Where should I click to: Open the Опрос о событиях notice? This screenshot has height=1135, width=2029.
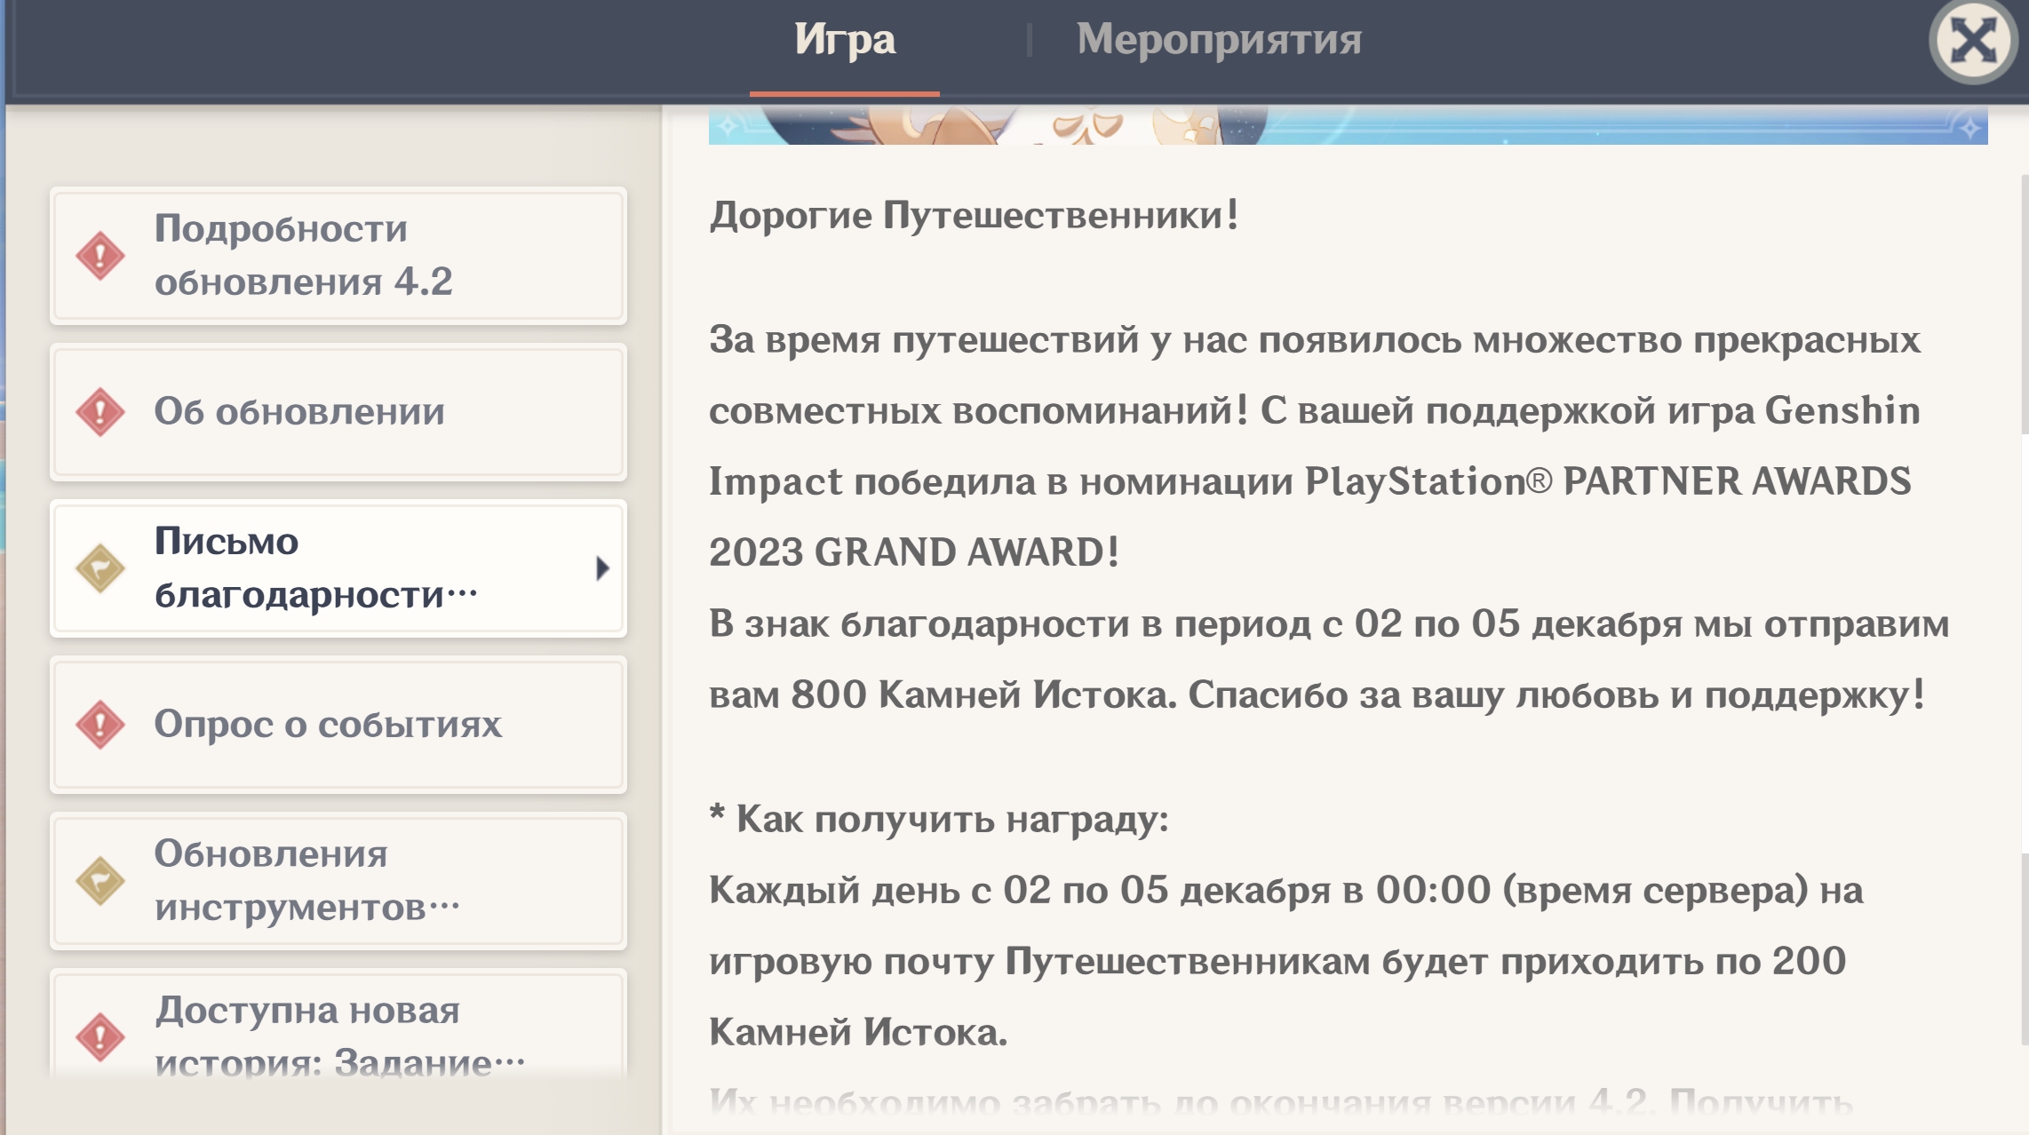(x=338, y=725)
